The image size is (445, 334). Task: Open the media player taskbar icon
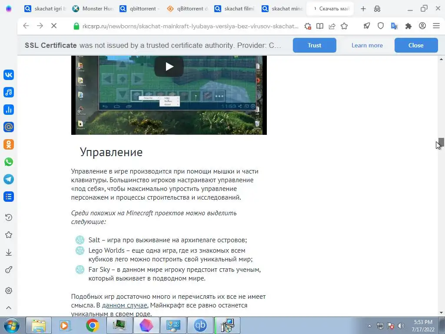pyautogui.click(x=65, y=325)
